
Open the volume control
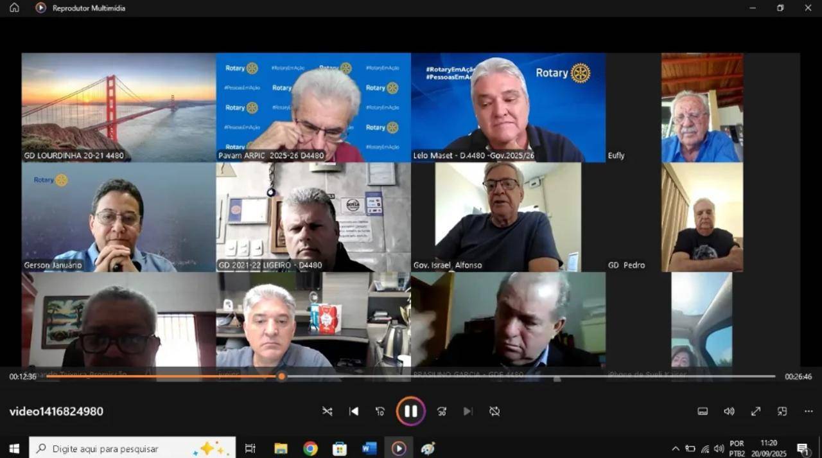pyautogui.click(x=729, y=411)
